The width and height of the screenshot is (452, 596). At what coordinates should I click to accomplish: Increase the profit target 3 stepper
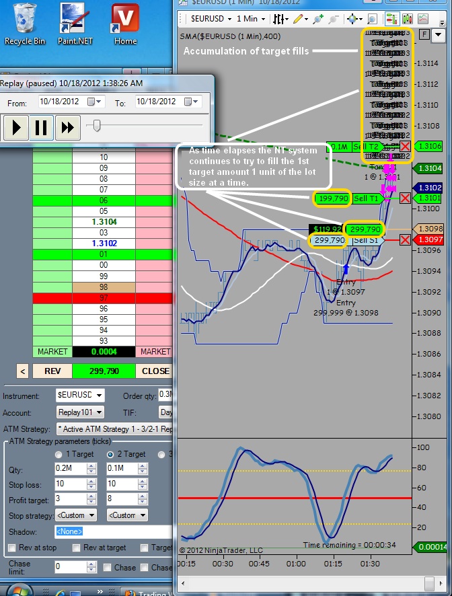91,497
